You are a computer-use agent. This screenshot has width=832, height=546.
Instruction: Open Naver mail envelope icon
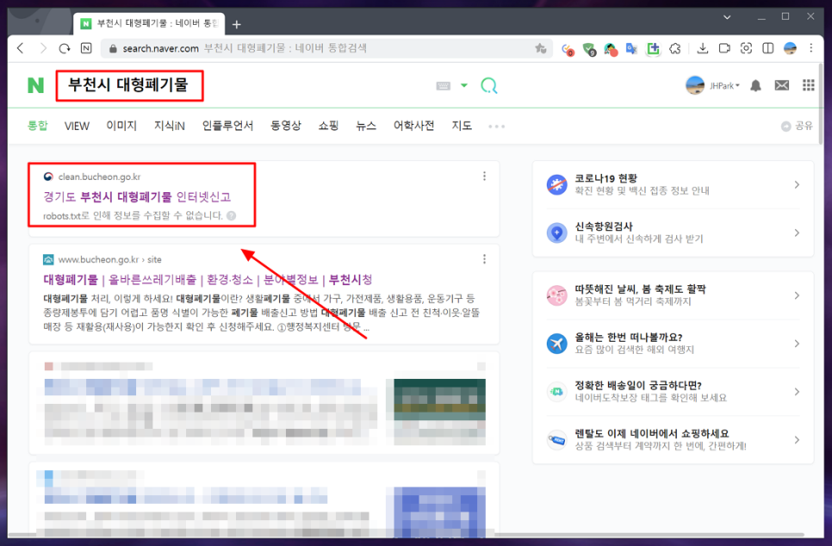(x=781, y=85)
